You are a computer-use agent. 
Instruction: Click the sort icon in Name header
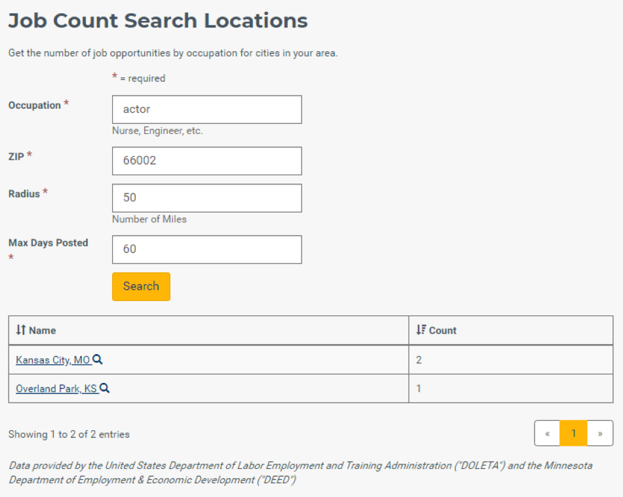(x=21, y=330)
